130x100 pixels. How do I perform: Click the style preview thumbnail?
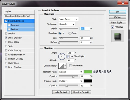click(x=117, y=36)
